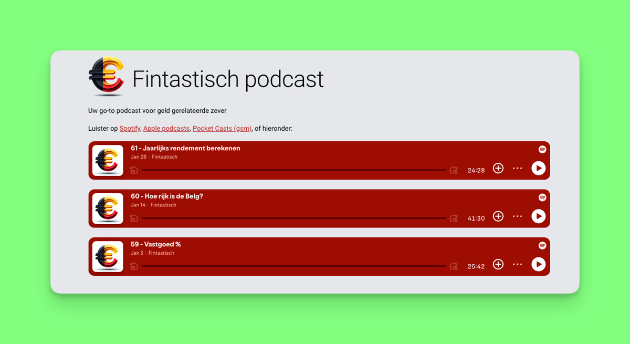
Task: Open more options for episode 61
Action: [x=518, y=168]
